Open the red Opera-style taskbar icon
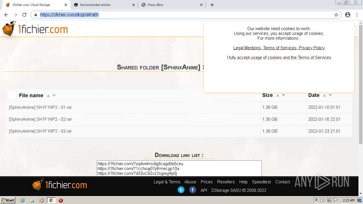 tap(61, 200)
